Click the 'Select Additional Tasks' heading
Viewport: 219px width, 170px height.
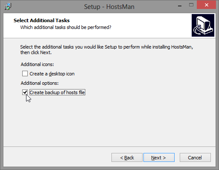(41, 20)
